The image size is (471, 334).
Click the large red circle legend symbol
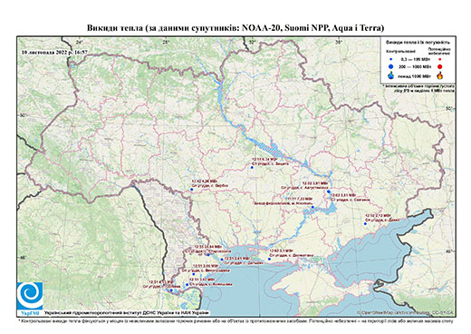coord(440,67)
